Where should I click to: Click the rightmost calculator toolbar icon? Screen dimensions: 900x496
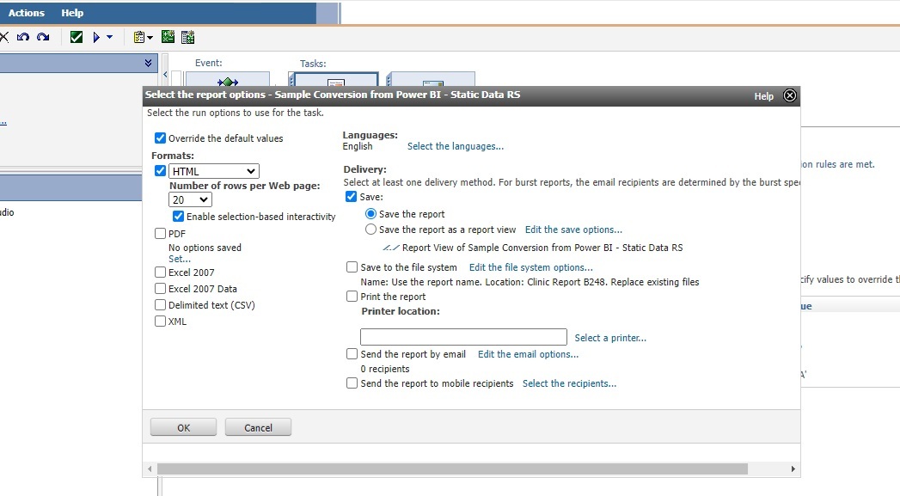[187, 37]
